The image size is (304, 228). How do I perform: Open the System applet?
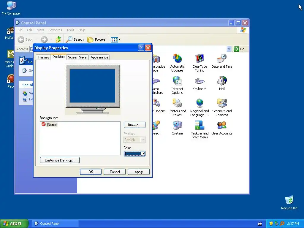click(x=177, y=128)
